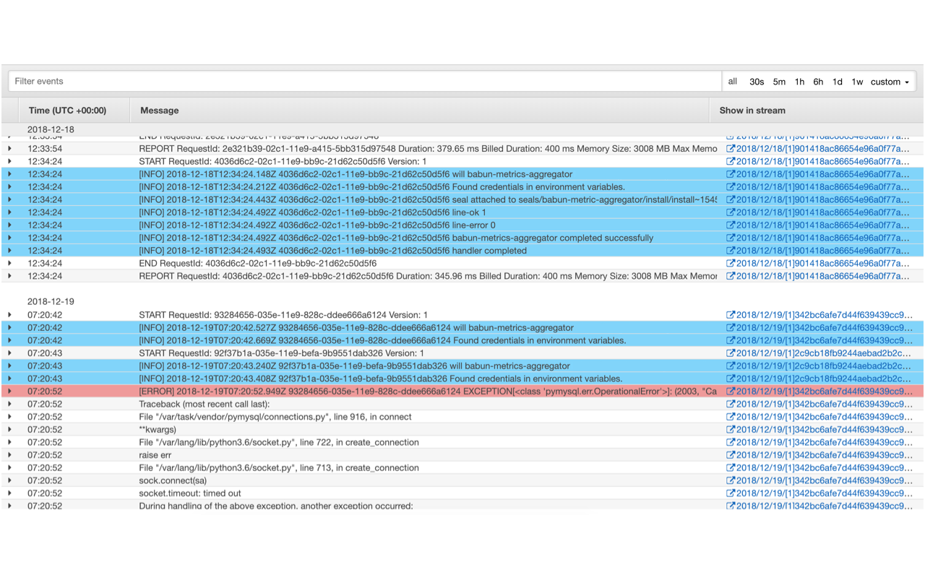The width and height of the screenshot is (925, 578).
Task: Click message 'START RequestId: 92f37b1a'
Action: 283,353
